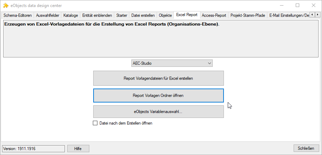
Task: Go to the Entität einblenden tab
Action: [x=97, y=15]
